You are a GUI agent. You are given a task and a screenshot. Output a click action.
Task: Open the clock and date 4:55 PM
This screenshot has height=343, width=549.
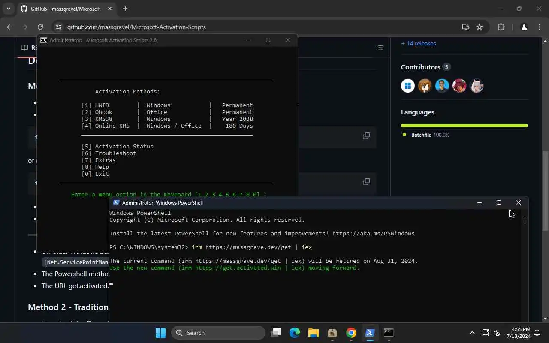[519, 333]
